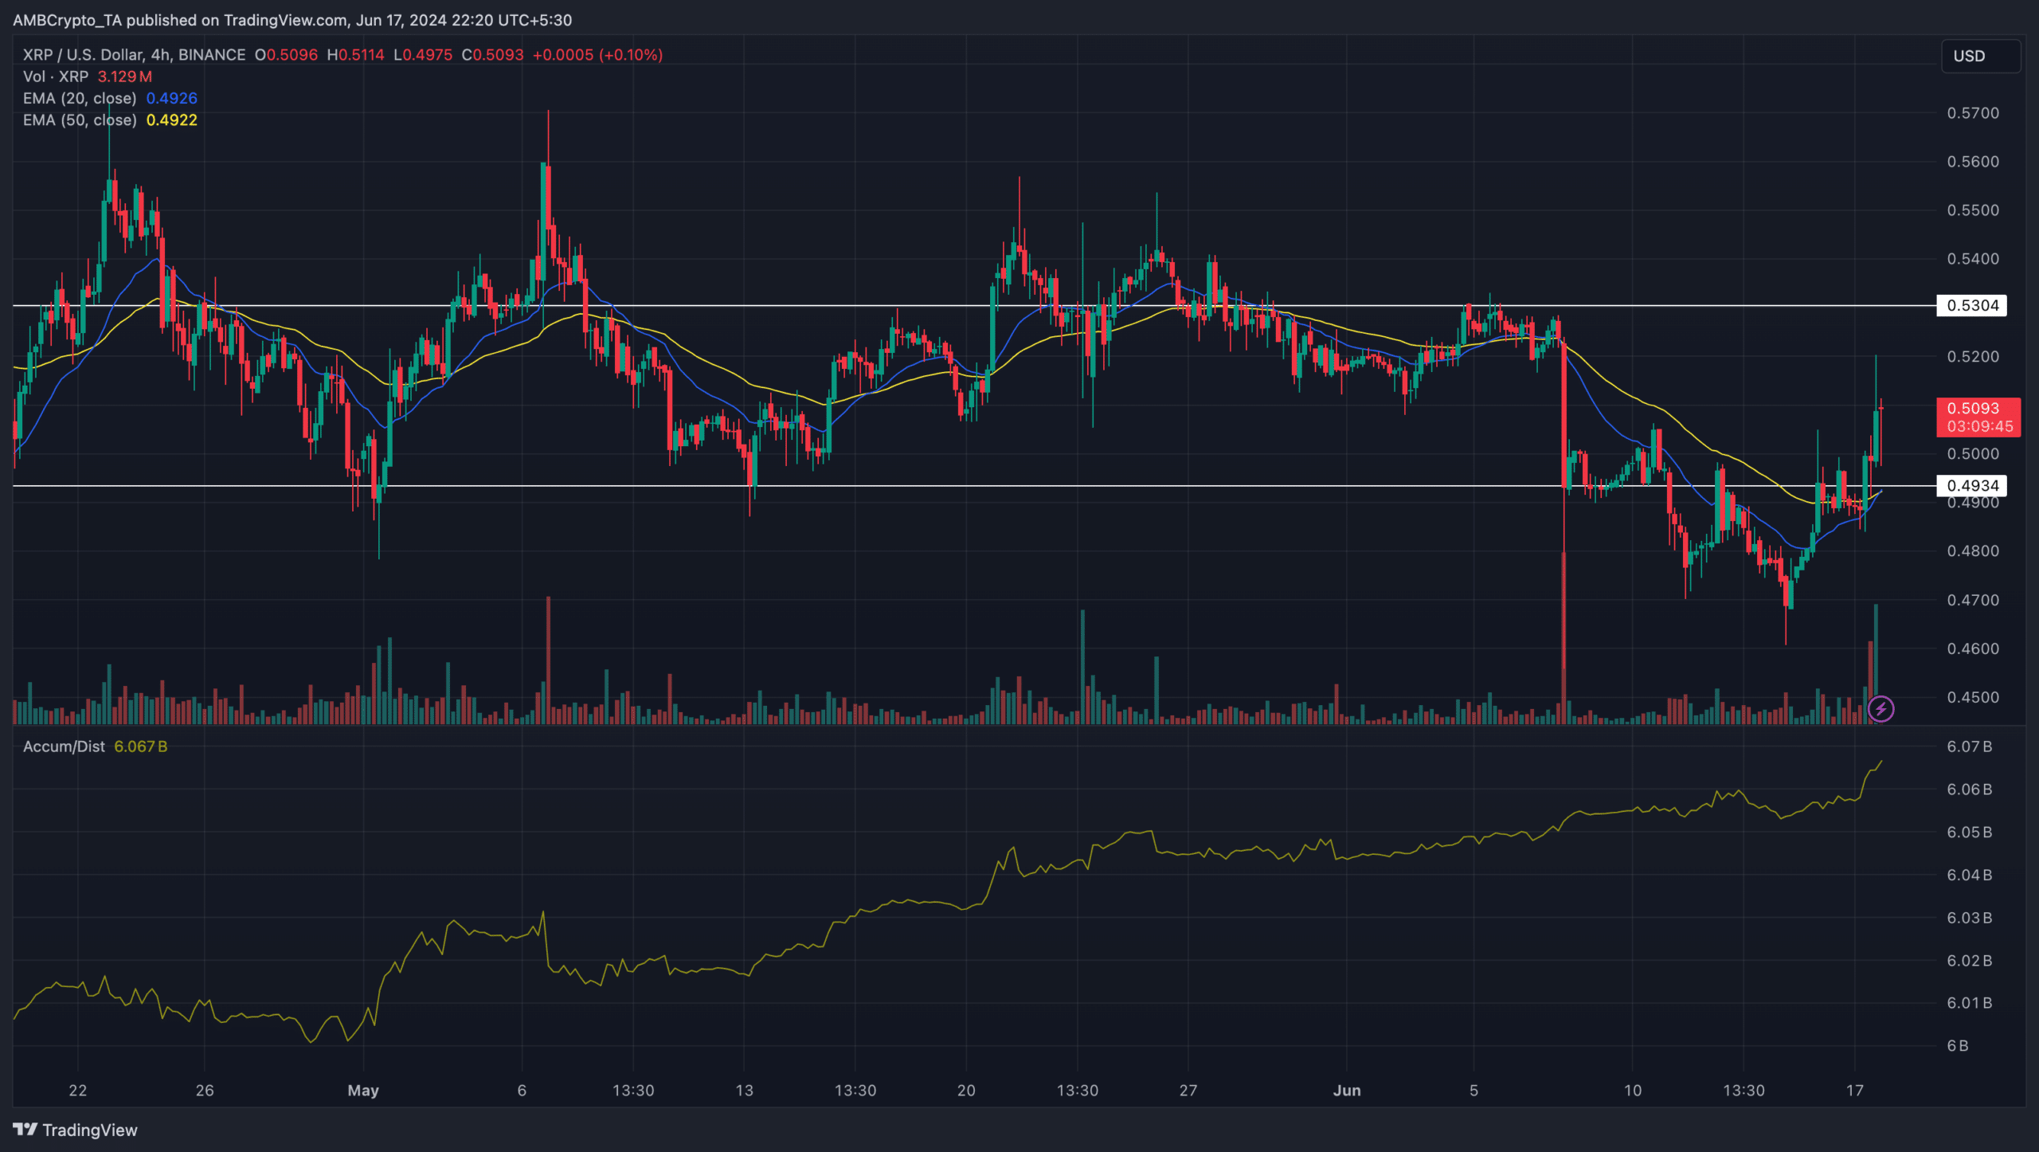Click the TradingView logo at bottom left

coord(76,1130)
